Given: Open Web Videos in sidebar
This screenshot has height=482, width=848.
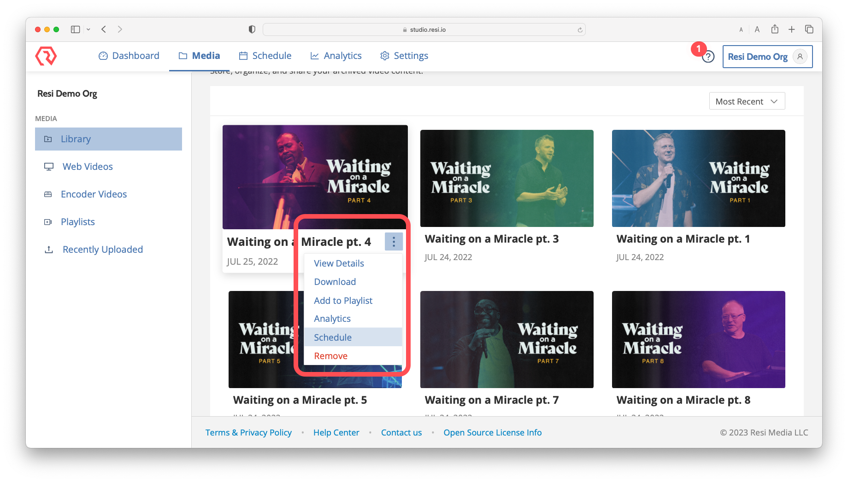Looking at the screenshot, I should [x=108, y=167].
